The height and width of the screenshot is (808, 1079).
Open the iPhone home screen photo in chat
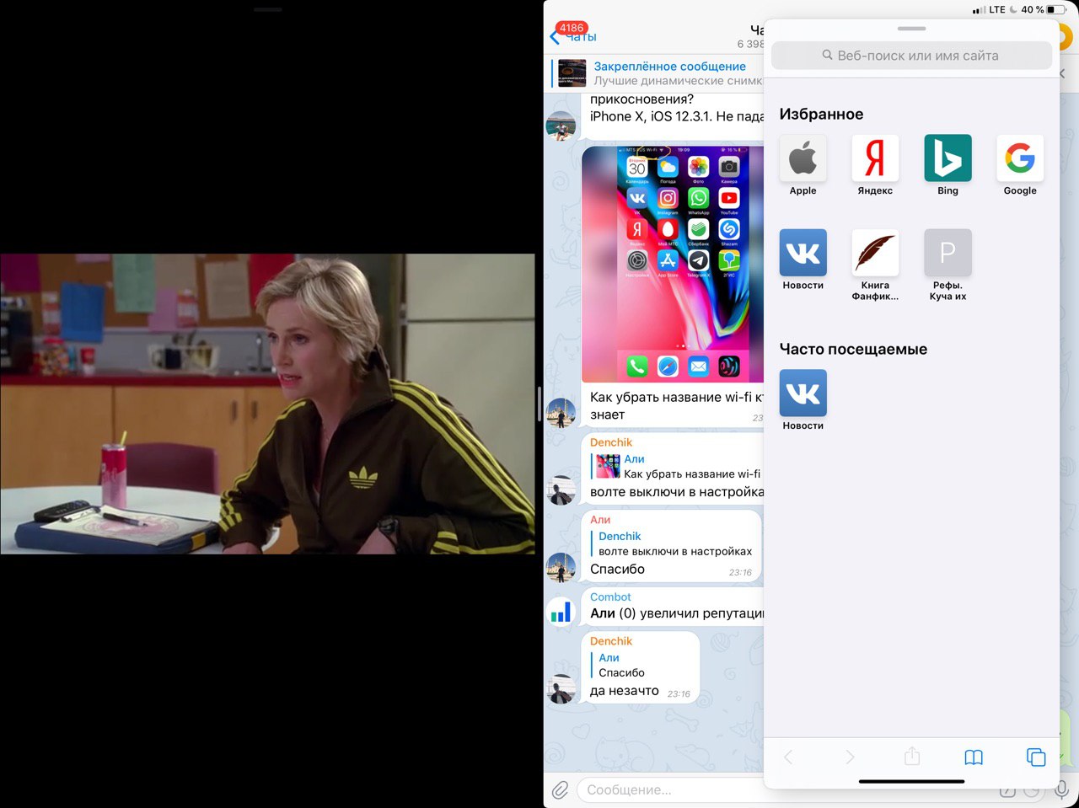673,265
